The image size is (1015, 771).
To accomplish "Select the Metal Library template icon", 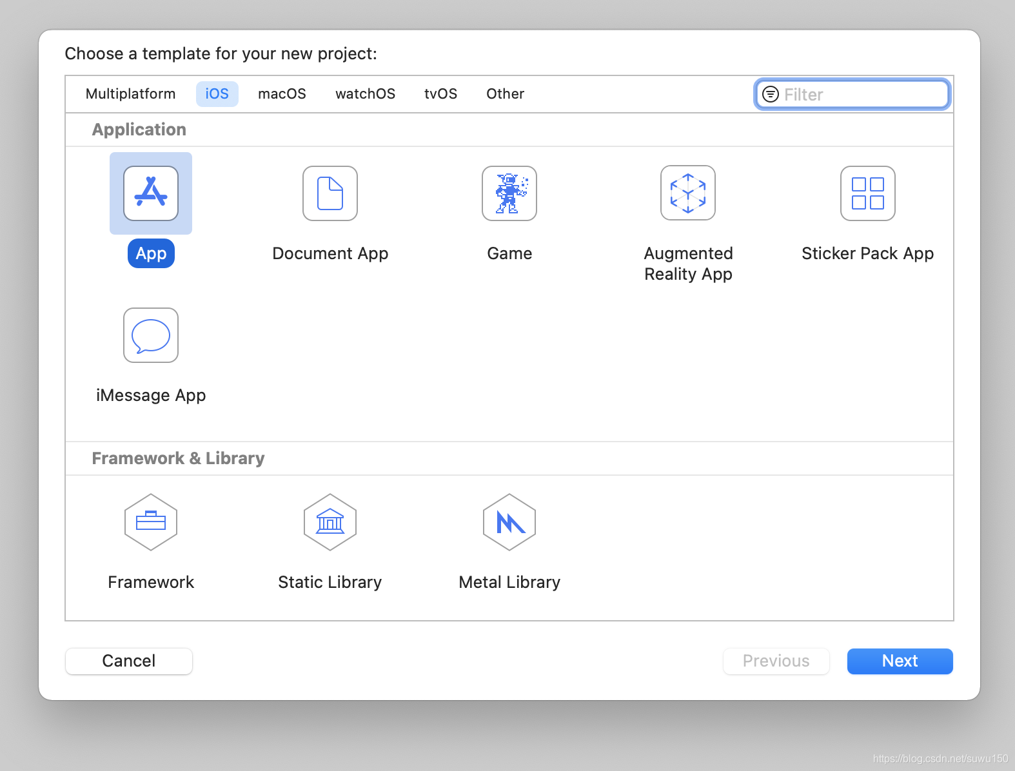I will (x=509, y=522).
